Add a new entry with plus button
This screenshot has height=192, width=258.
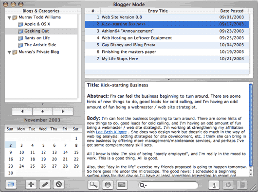click(31, 184)
